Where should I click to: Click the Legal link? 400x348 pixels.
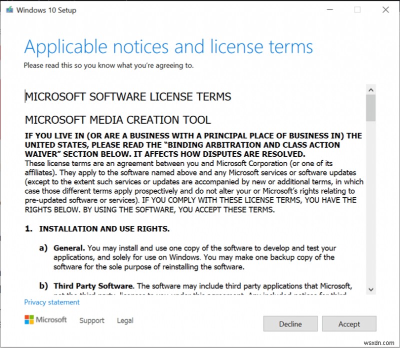[124, 320]
